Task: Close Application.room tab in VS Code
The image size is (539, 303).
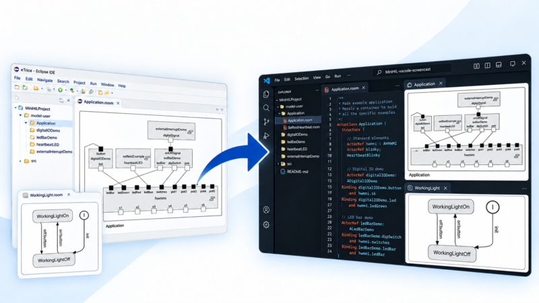Action: pyautogui.click(x=363, y=88)
